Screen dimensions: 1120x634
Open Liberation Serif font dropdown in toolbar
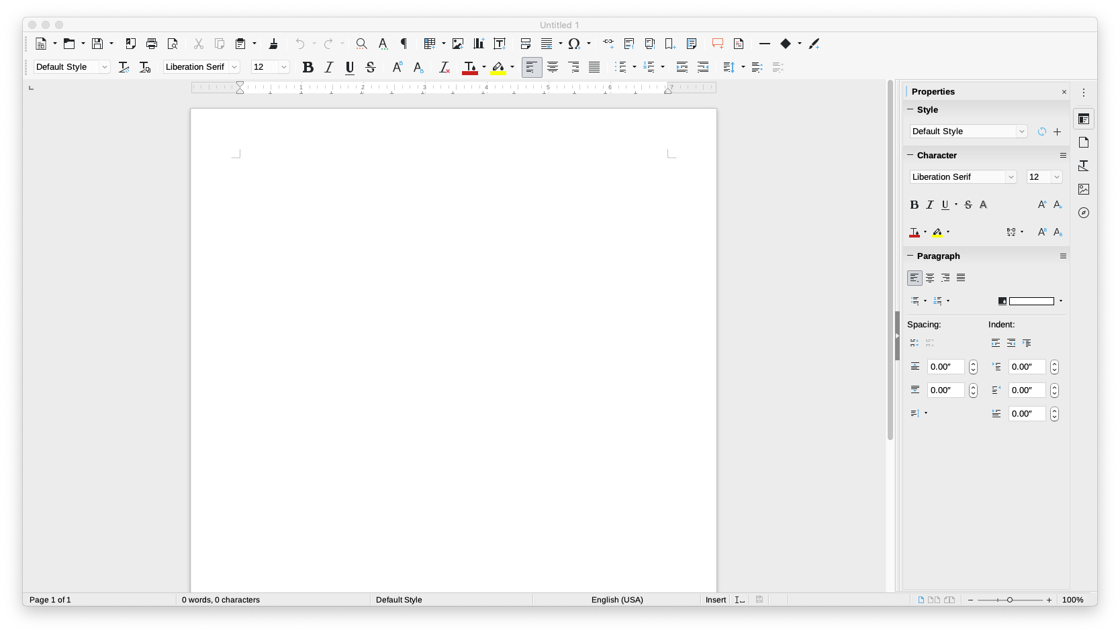coord(234,67)
